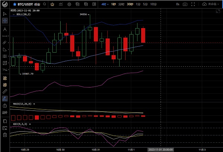The width and height of the screenshot is (223, 152).
Task: Open the 4时 timeframe dropdown
Action: (x=106, y=4)
